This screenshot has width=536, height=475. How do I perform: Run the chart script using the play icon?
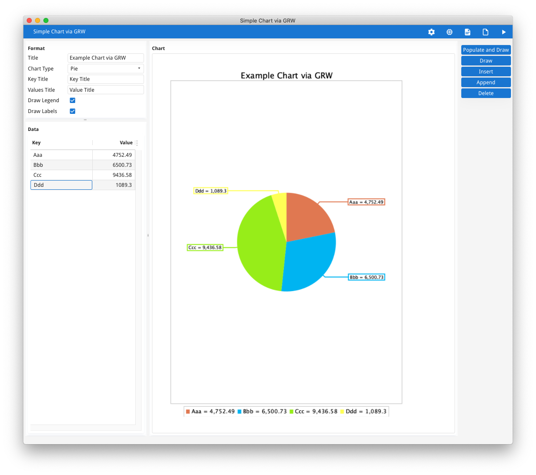[x=503, y=32]
